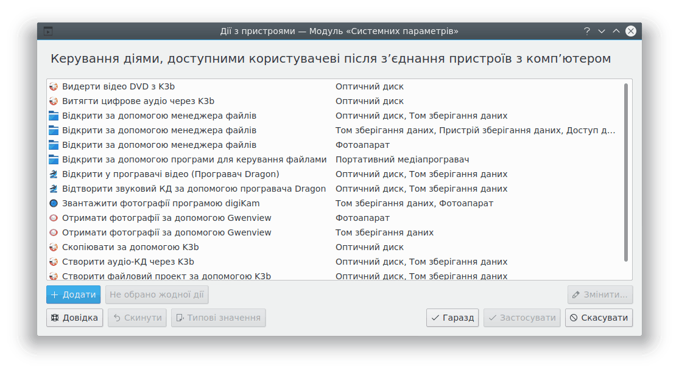Click Додати to add a new action
The image size is (679, 373).
pos(73,295)
